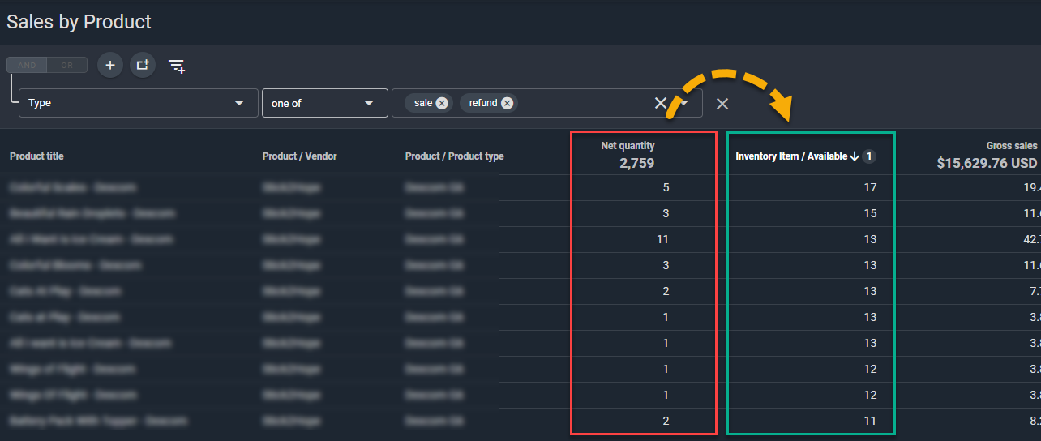Remove the 'refund' chip from filter

(507, 103)
